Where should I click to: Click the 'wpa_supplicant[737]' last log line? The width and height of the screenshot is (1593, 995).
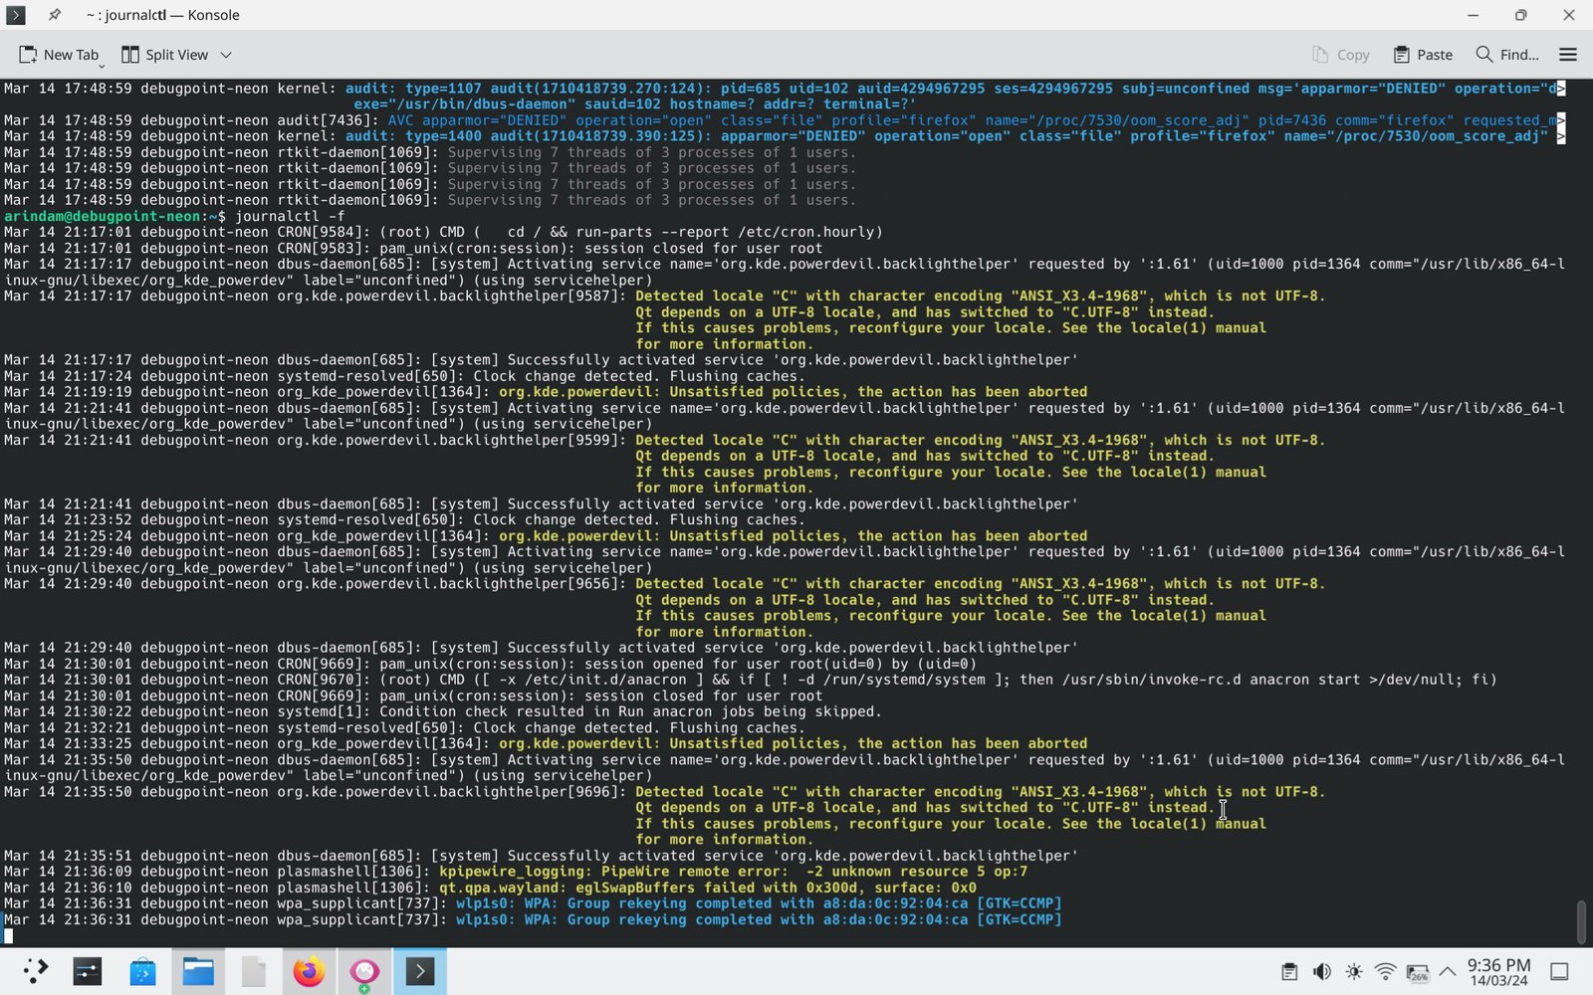click(x=533, y=919)
